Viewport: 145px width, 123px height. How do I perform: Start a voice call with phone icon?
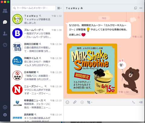click(134, 102)
